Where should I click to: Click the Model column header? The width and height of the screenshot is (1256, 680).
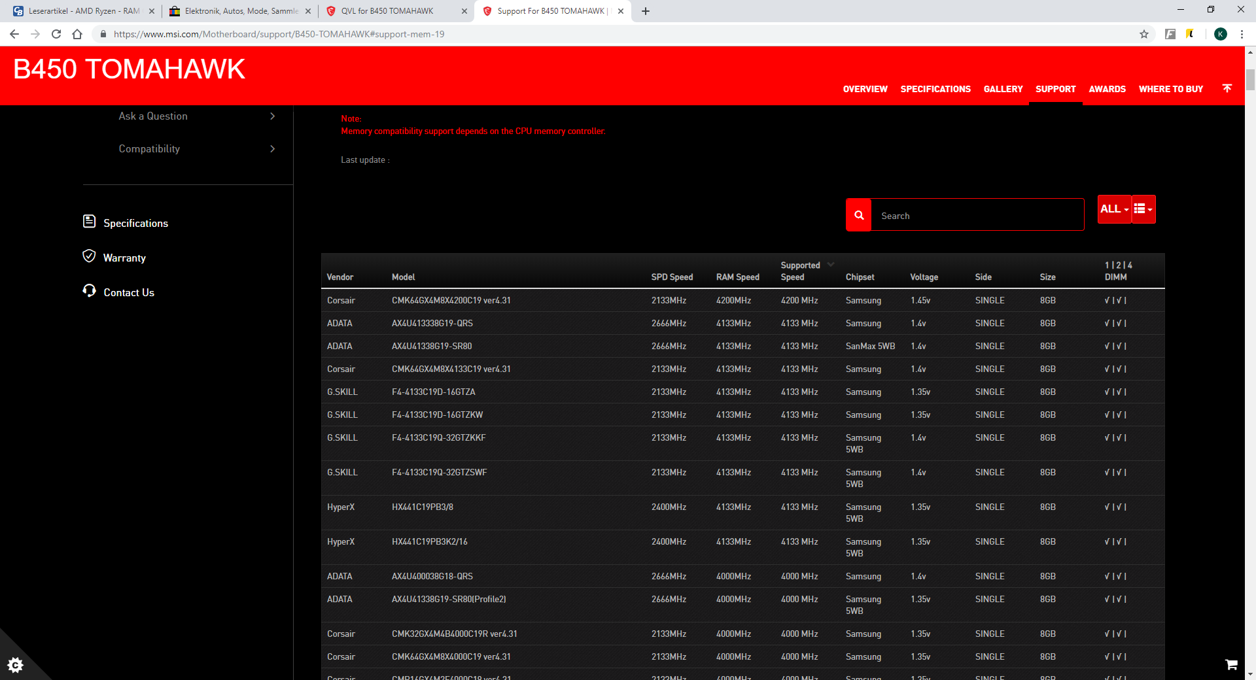click(x=403, y=277)
